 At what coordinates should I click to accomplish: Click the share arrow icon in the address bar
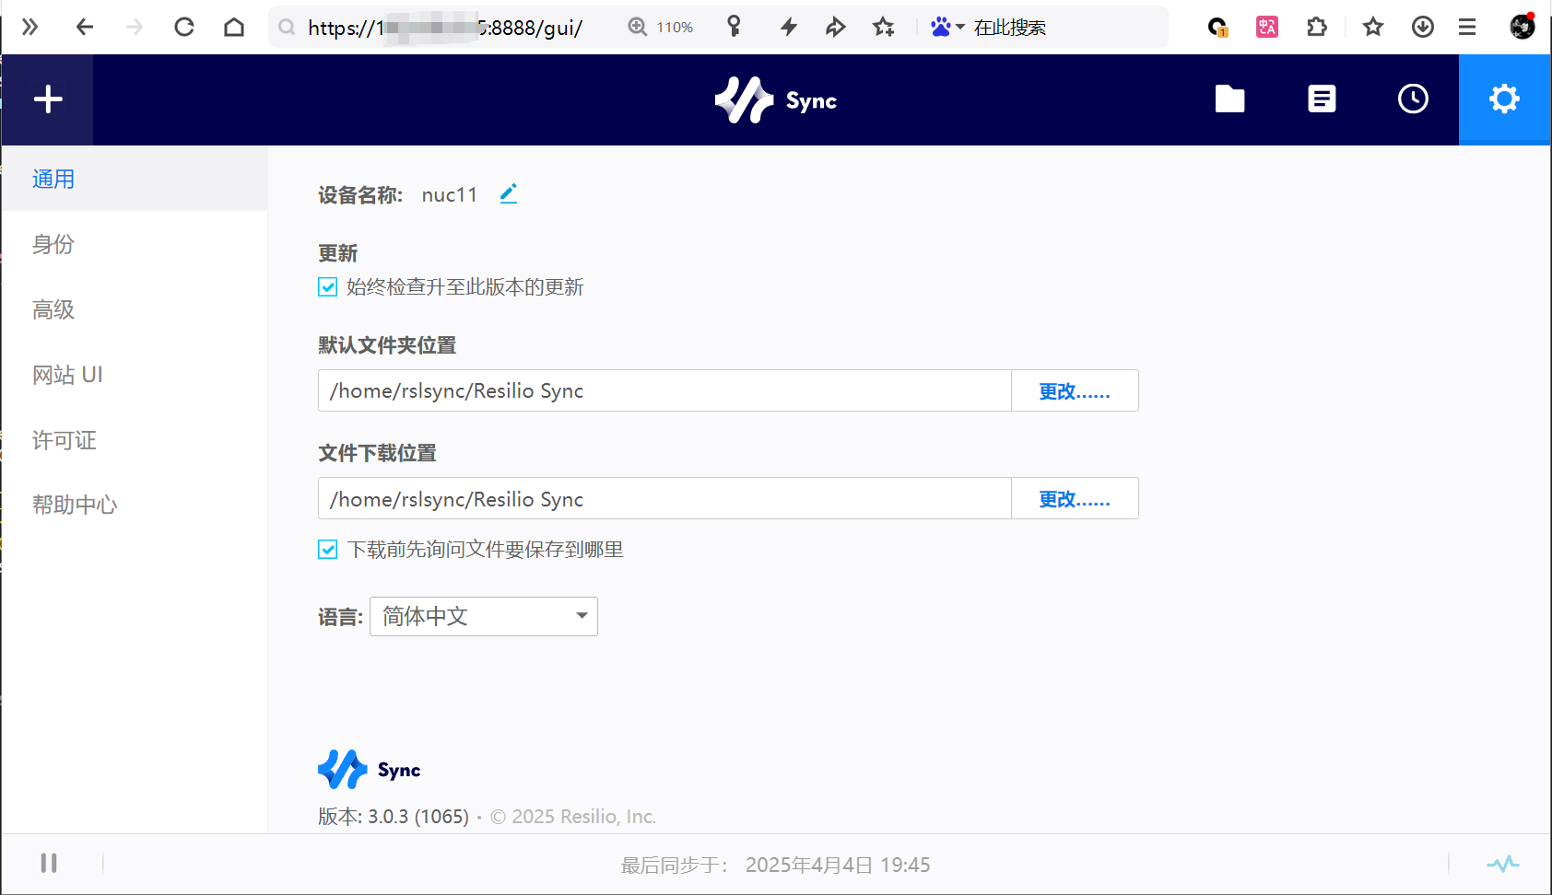[x=836, y=27]
